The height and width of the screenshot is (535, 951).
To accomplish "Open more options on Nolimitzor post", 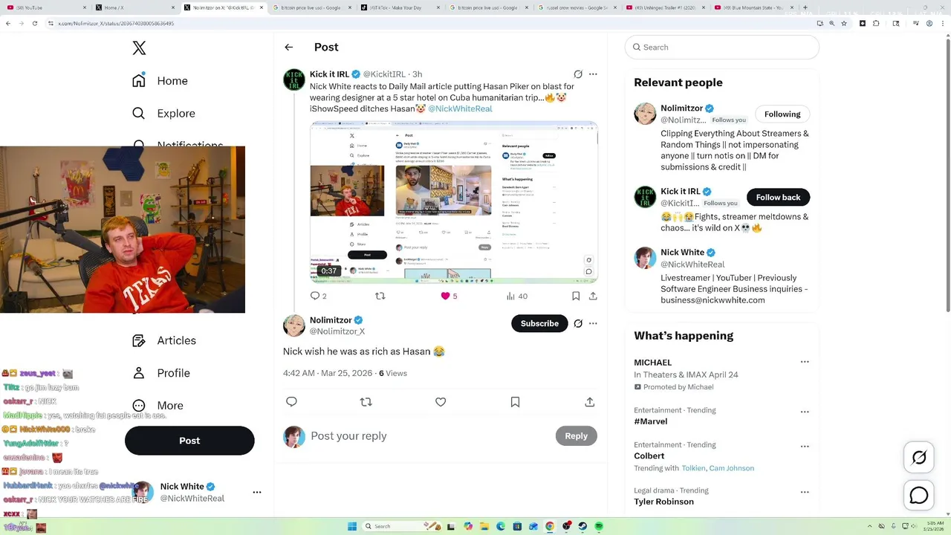I will (x=593, y=323).
